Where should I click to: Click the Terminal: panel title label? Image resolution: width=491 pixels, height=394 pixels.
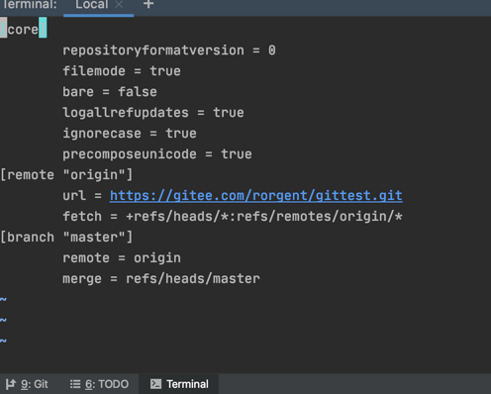point(30,5)
